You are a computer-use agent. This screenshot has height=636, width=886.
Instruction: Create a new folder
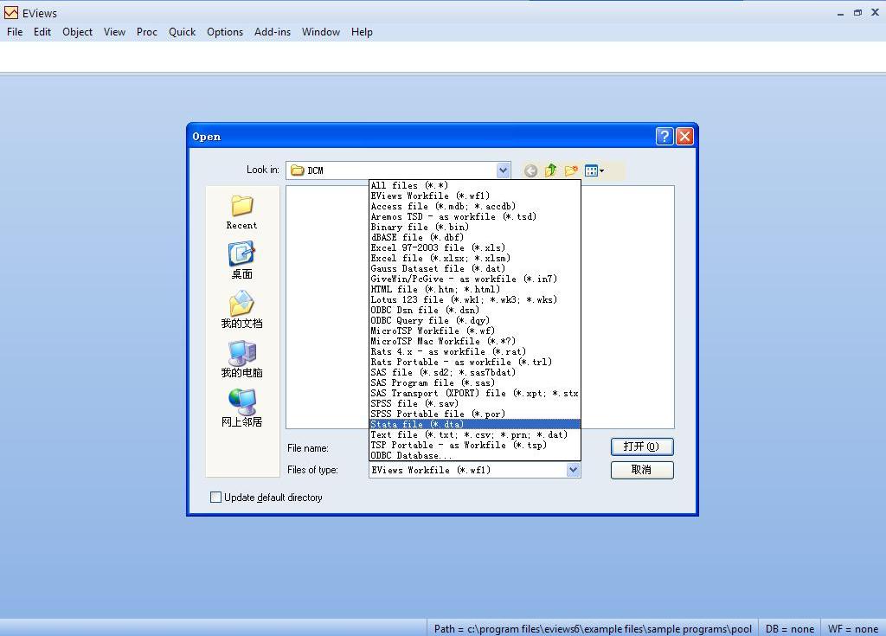point(571,170)
